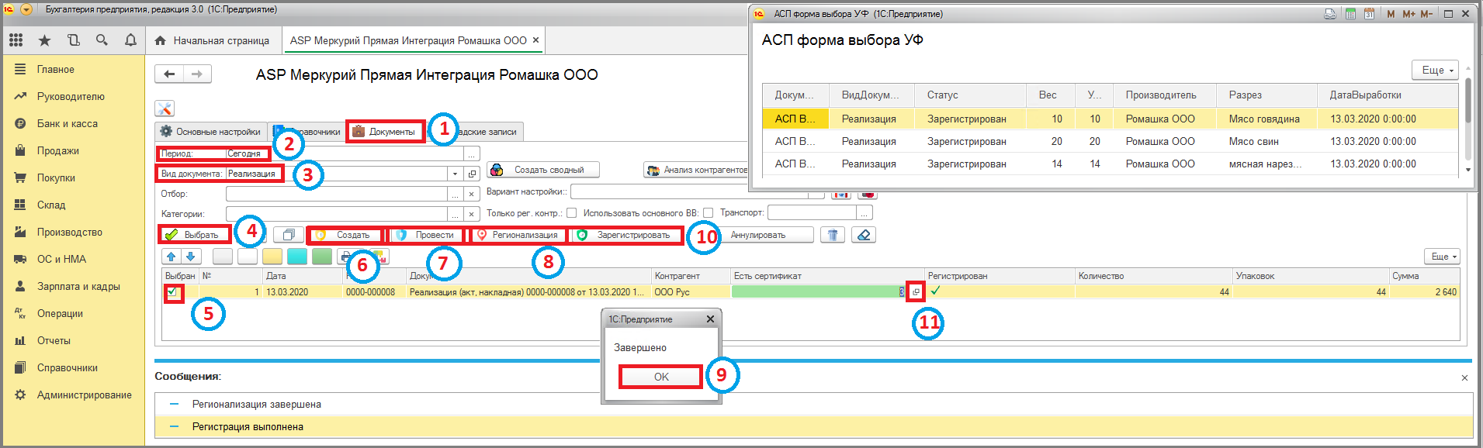1483x448 pixels.
Task: Open notifications bell icon
Action: pyautogui.click(x=130, y=40)
